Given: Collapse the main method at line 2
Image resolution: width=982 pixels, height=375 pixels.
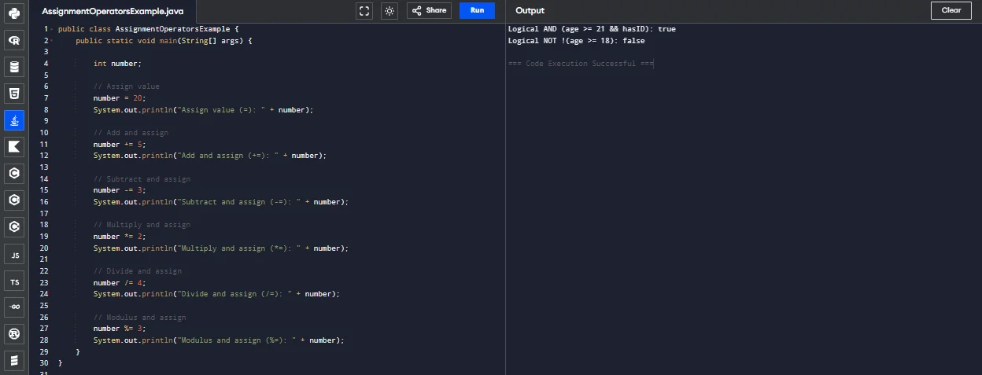Looking at the screenshot, I should 52,40.
